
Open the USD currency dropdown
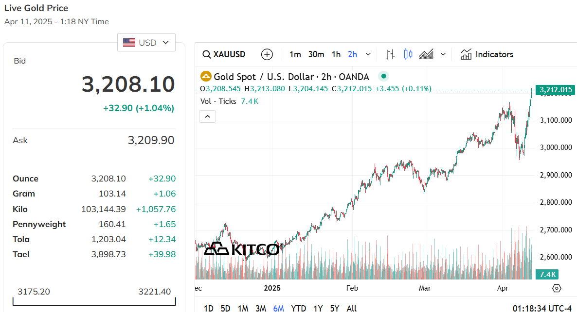pyautogui.click(x=146, y=43)
